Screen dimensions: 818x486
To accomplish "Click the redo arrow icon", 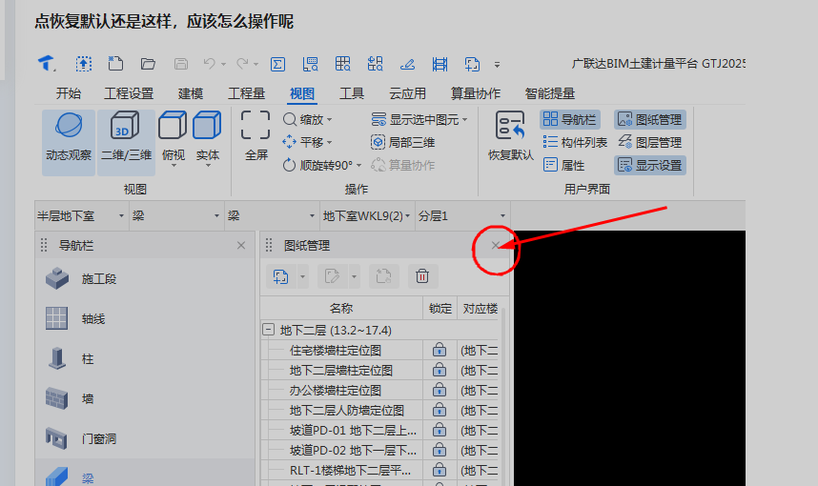I will [x=242, y=64].
